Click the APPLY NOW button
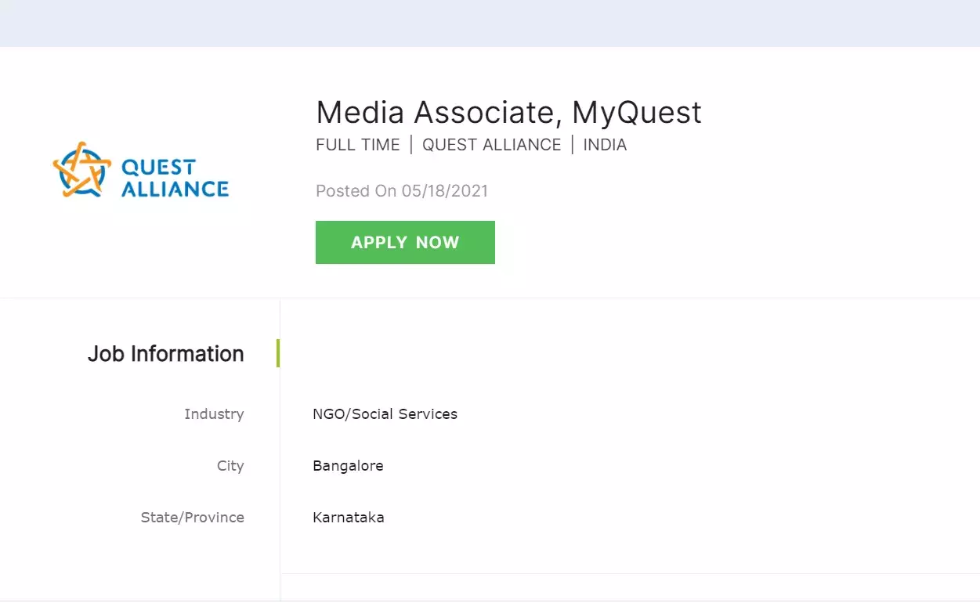This screenshot has width=980, height=603. [405, 242]
